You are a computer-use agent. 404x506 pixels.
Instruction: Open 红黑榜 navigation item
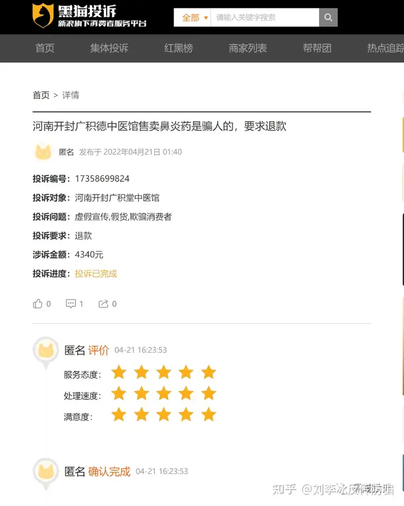pyautogui.click(x=178, y=48)
